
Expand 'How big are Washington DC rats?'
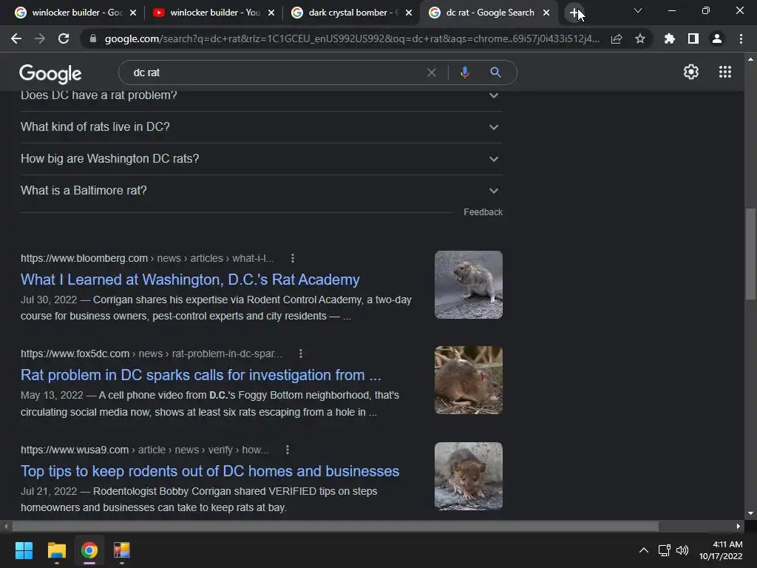[x=261, y=159]
